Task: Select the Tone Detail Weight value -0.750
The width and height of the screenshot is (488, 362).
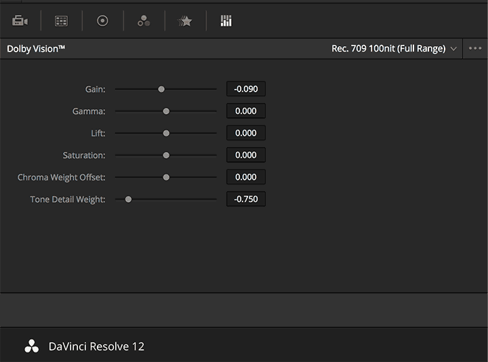Action: click(246, 199)
